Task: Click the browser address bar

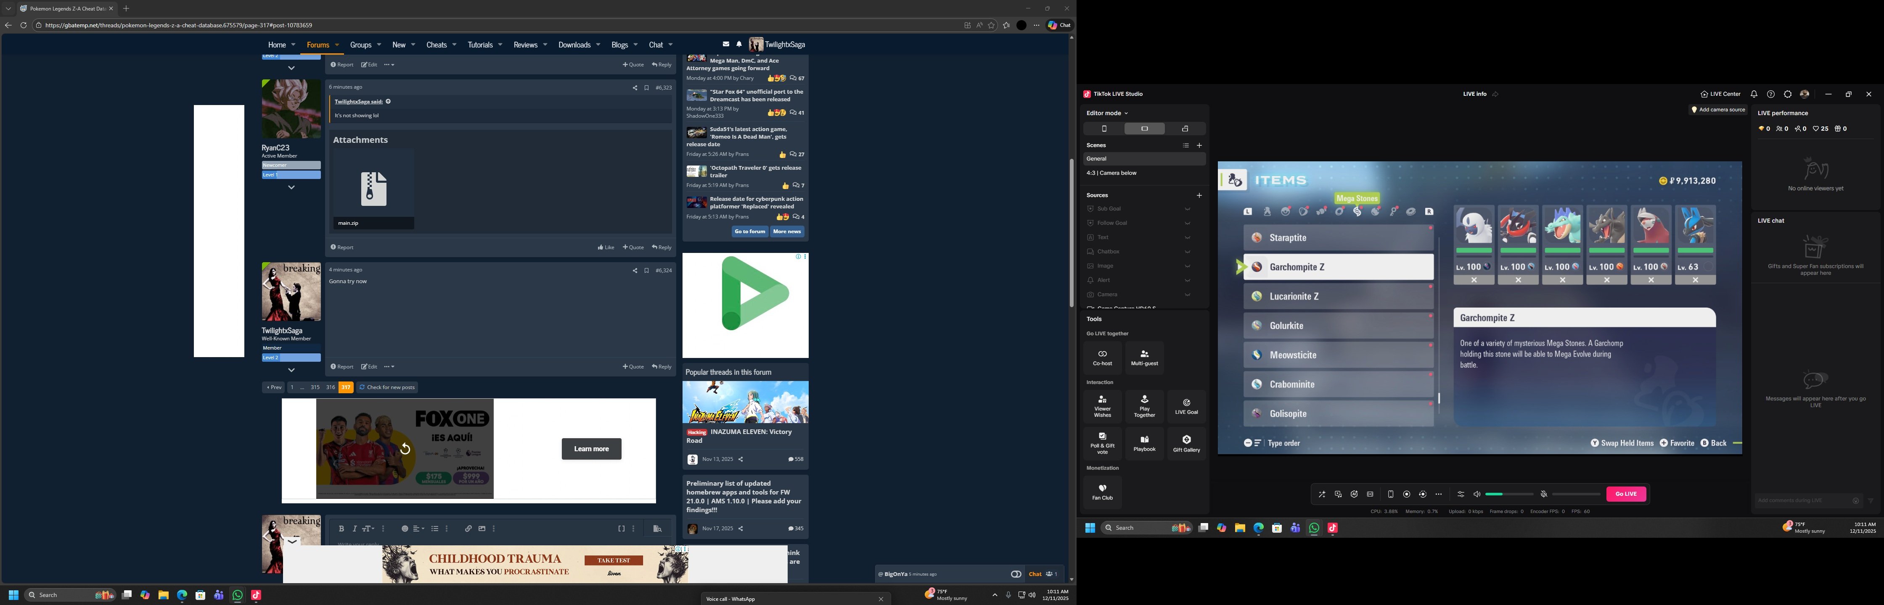Action: (497, 26)
